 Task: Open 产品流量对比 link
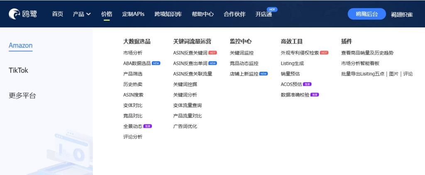(x=187, y=116)
